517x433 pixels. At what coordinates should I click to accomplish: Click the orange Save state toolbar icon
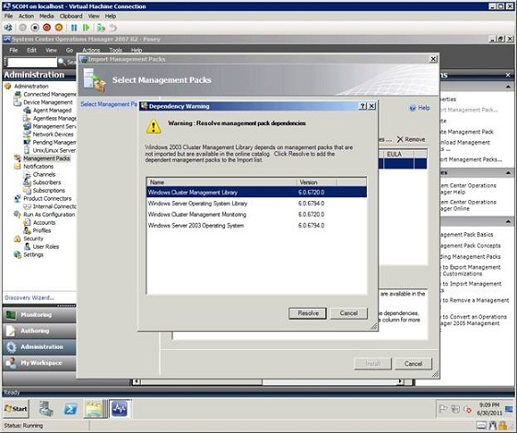coord(59,28)
